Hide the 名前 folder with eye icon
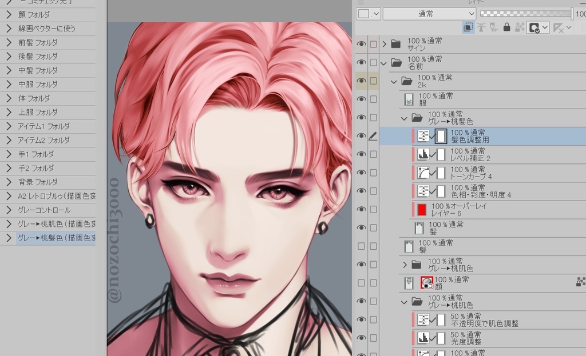The height and width of the screenshot is (356, 586). coord(361,62)
